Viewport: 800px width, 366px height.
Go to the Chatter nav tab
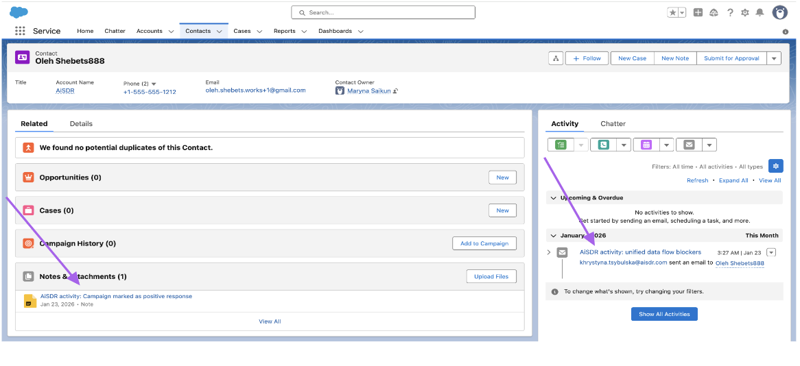[x=115, y=31]
